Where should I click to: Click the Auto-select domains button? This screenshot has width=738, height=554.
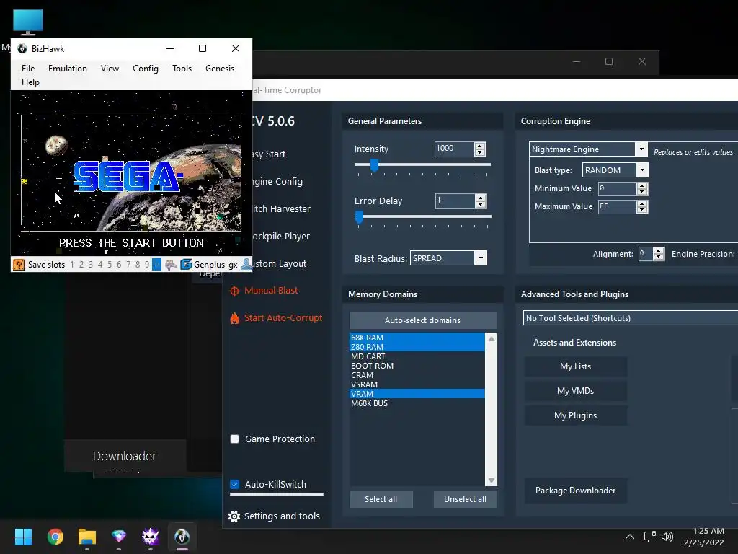coord(422,320)
